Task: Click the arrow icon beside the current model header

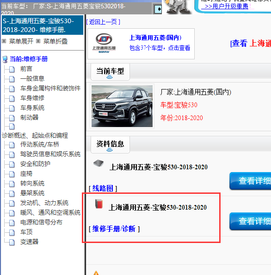Action: pyautogui.click(x=158, y=9)
